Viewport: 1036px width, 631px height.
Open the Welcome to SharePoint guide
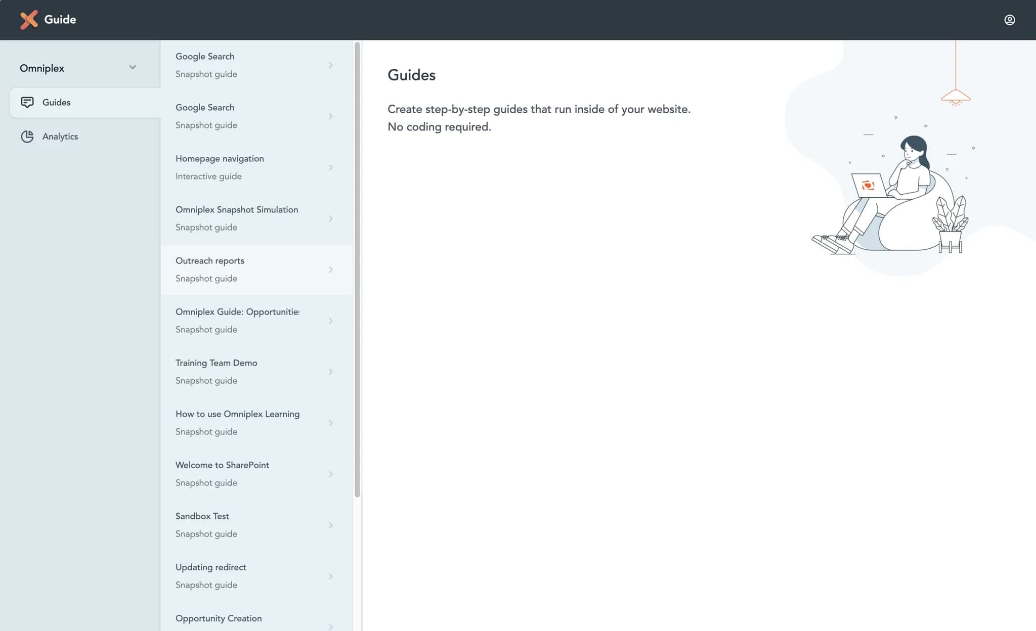pyautogui.click(x=256, y=474)
